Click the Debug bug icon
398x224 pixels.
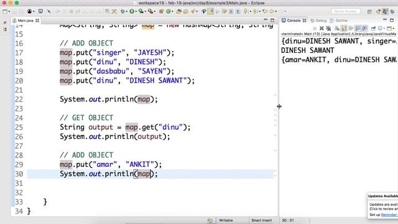(x=123, y=11)
